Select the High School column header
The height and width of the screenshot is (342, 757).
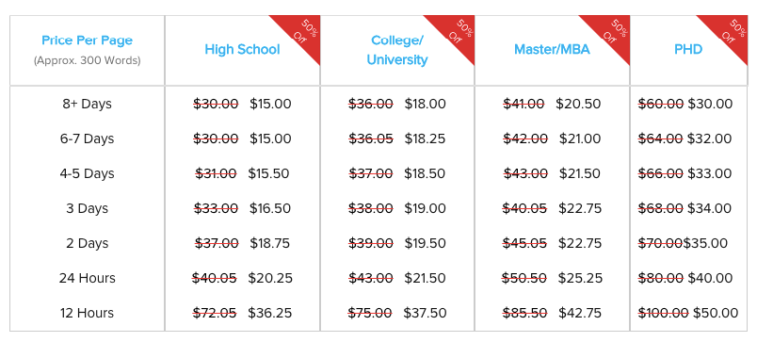coord(242,49)
